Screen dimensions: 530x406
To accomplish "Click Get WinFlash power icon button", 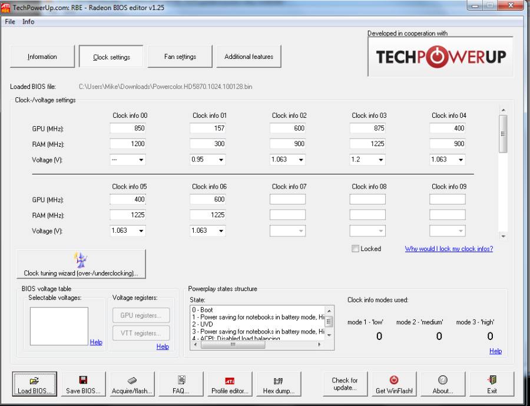I will (394, 384).
